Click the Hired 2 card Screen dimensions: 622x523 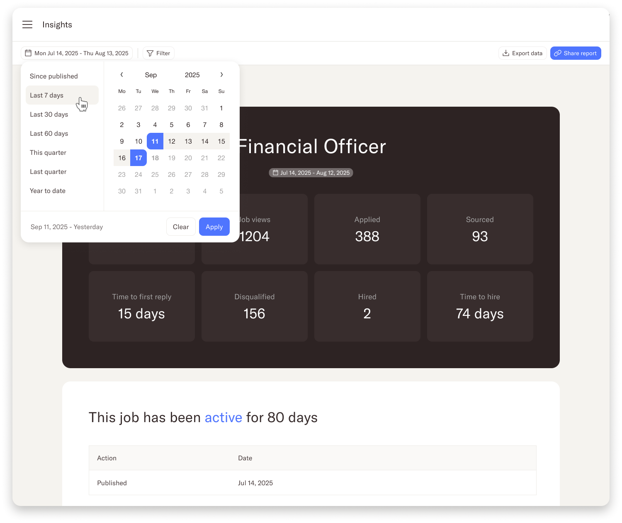[x=367, y=306]
